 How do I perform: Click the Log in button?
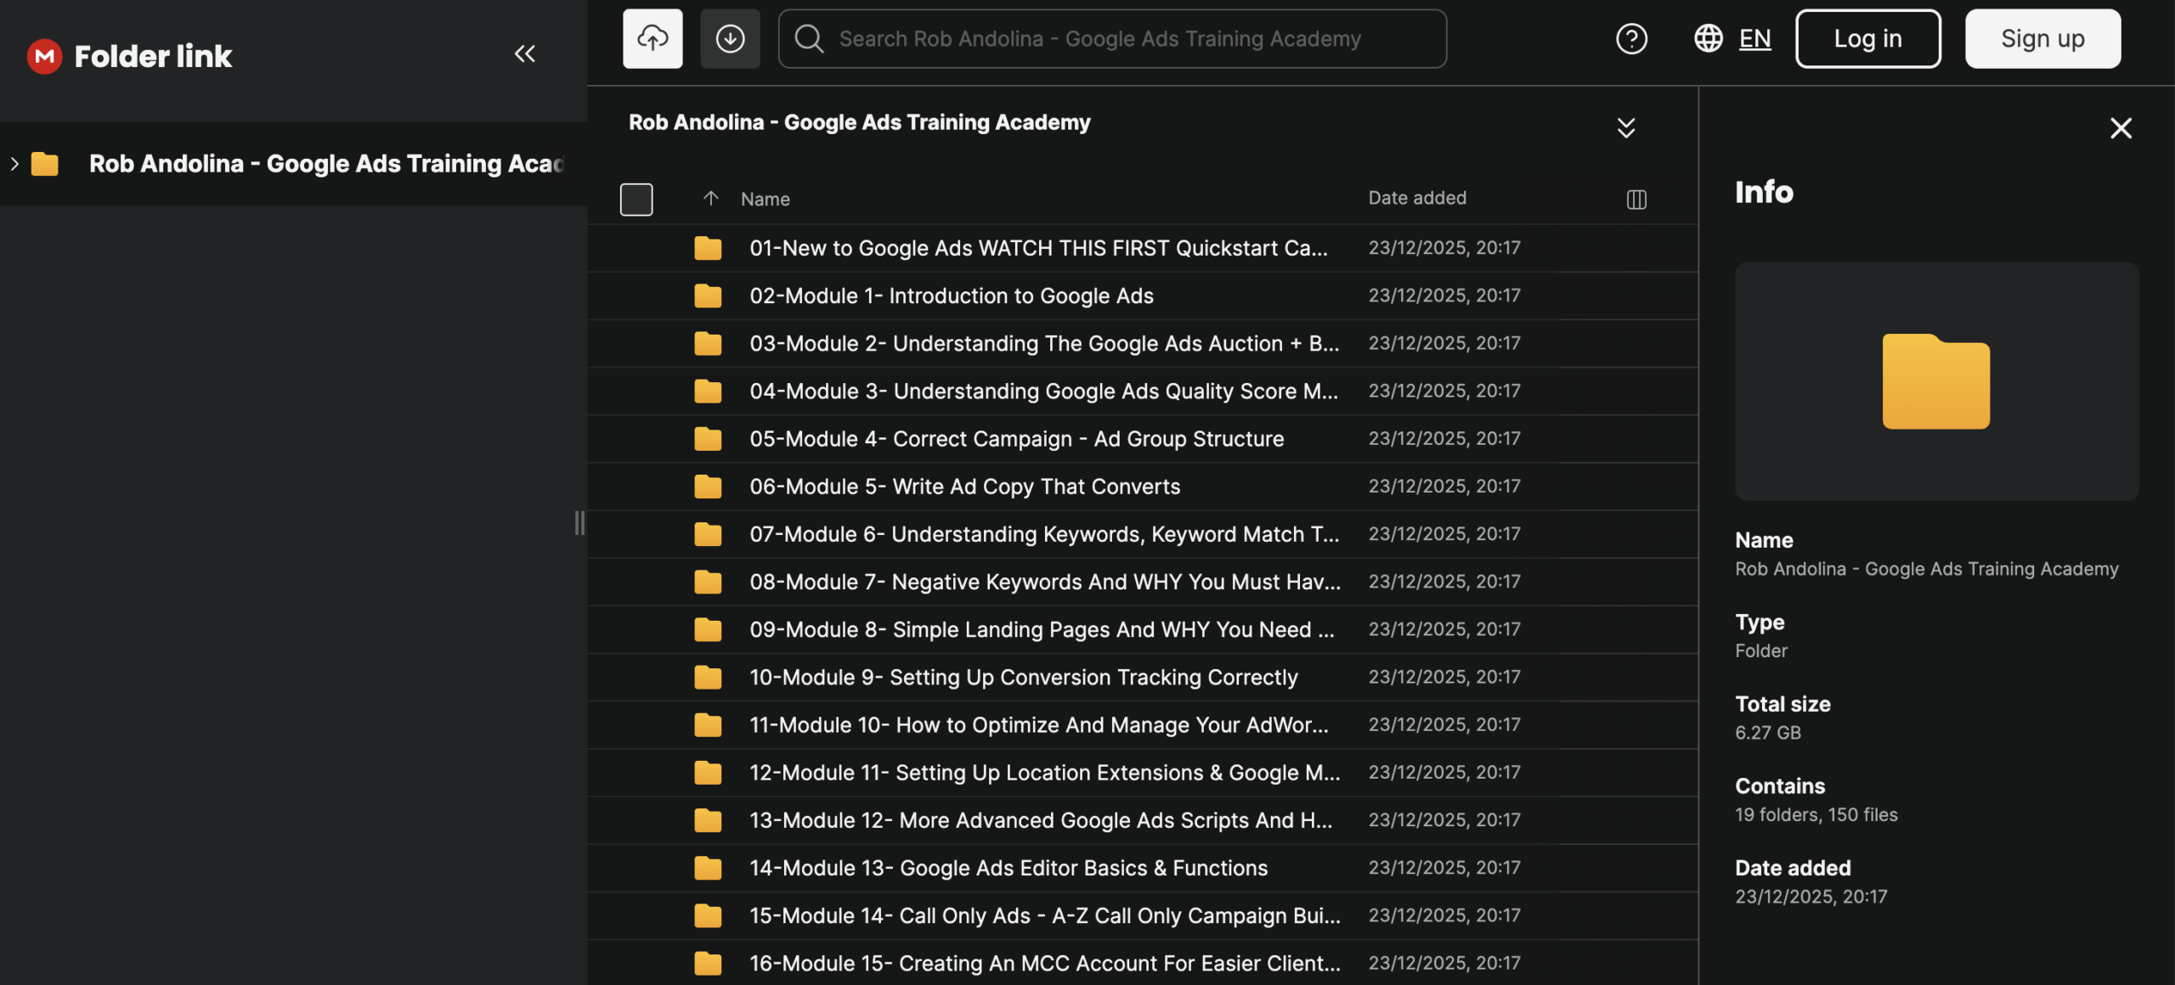[x=1867, y=39]
